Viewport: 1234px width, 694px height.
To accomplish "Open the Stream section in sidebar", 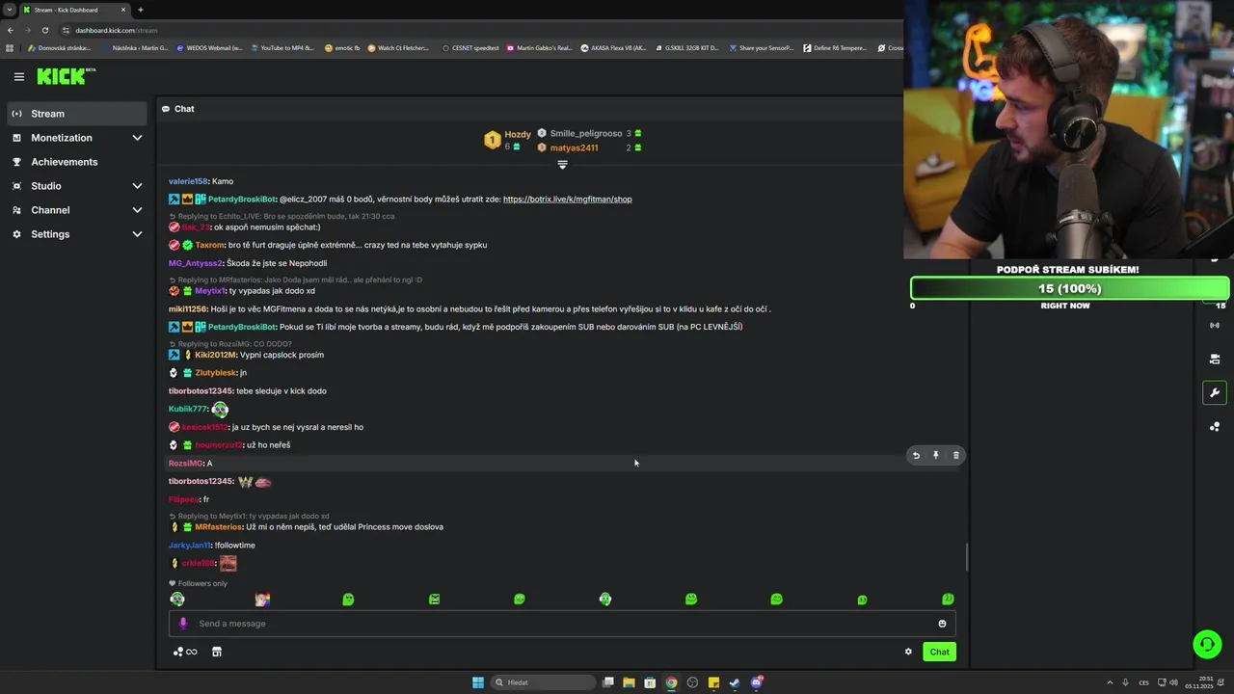I will [77, 114].
